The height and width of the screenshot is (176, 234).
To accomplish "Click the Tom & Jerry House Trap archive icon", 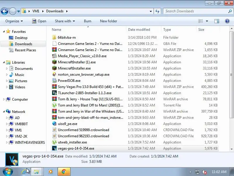I will [x=54, y=99].
